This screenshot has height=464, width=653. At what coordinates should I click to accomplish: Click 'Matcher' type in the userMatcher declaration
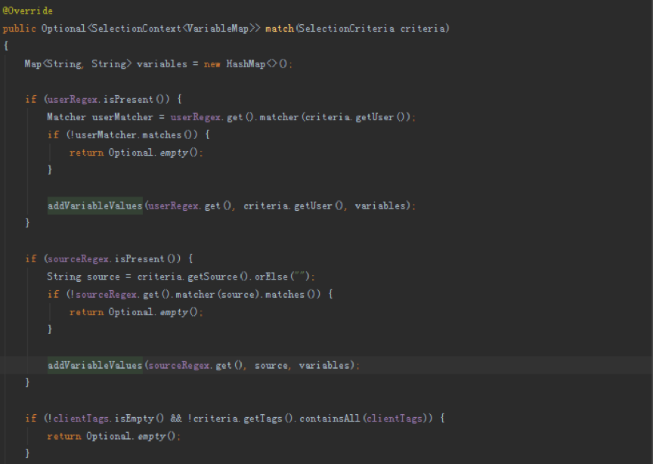(x=67, y=117)
